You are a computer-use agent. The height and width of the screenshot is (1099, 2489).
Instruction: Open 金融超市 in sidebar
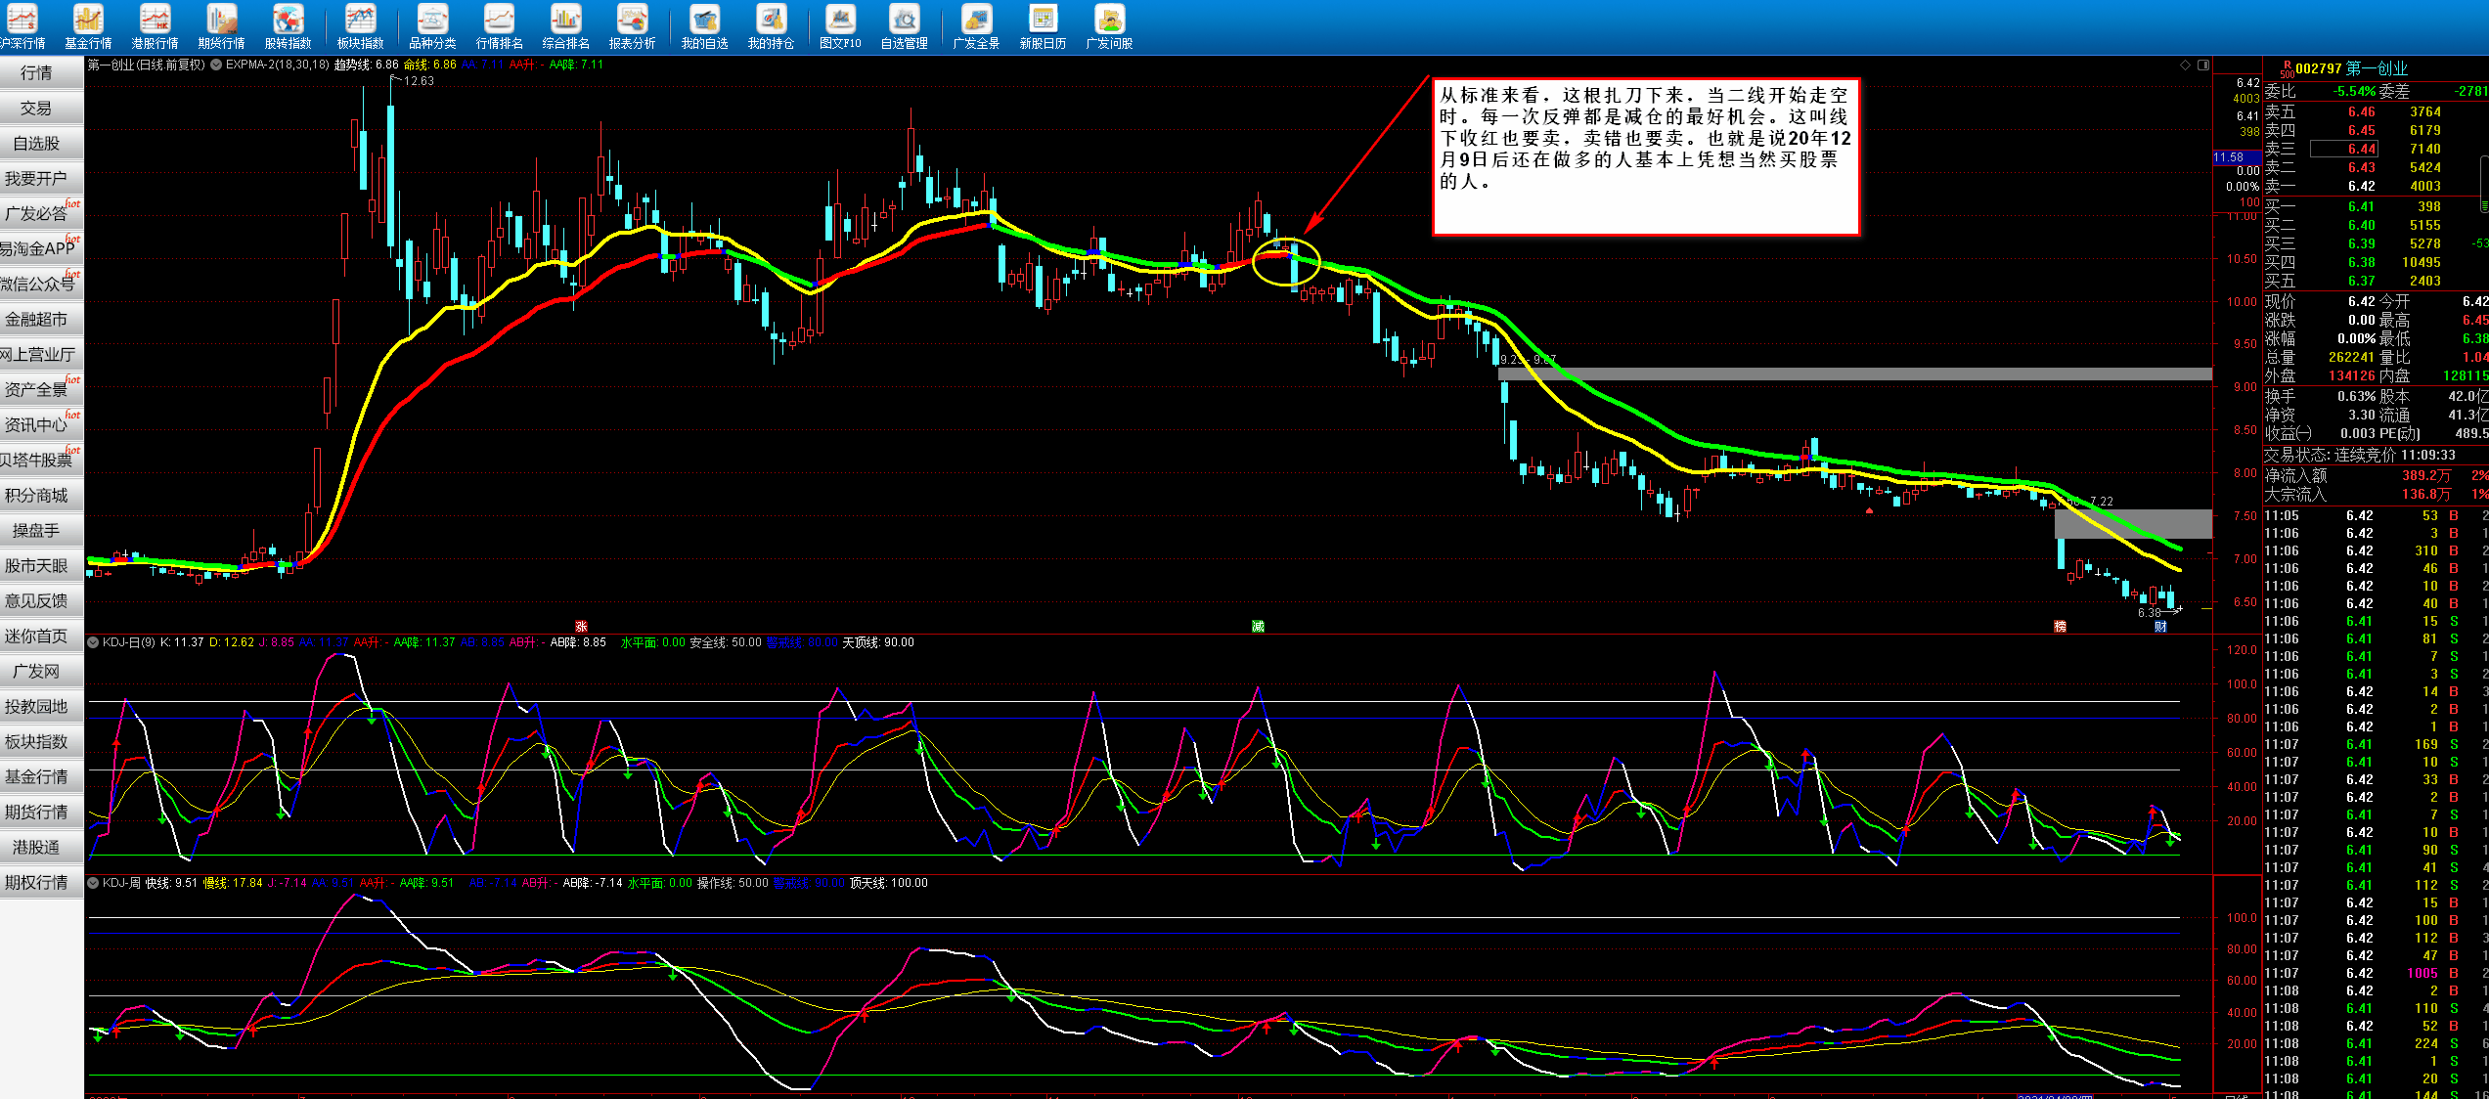coord(41,320)
